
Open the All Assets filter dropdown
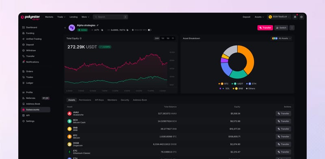(282, 38)
